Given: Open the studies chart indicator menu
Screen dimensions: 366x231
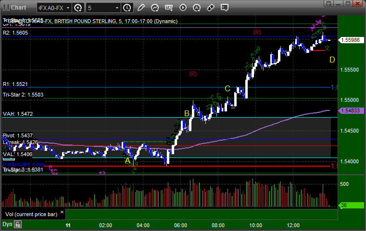Looking at the screenshot, I should (x=155, y=8).
